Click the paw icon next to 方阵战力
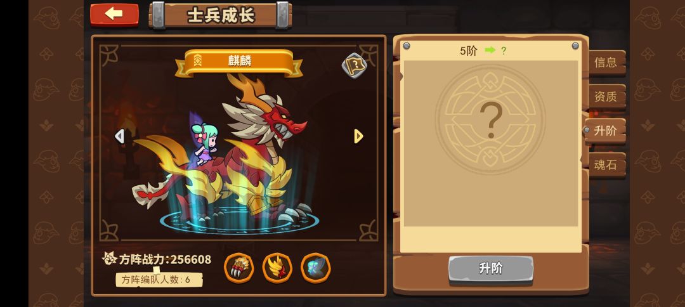This screenshot has width=685, height=307. 109,259
